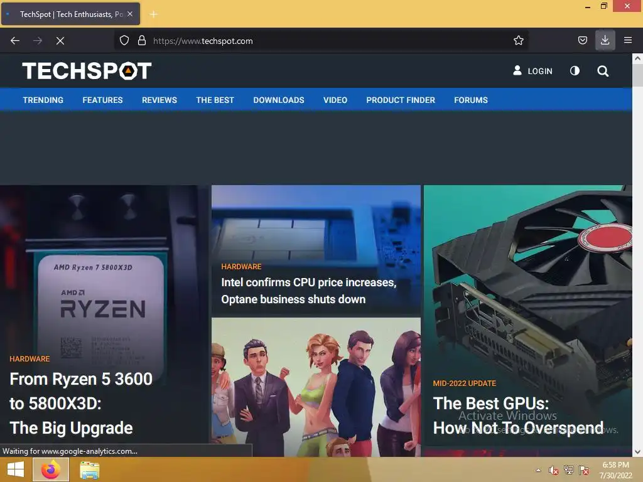This screenshot has width=643, height=482.
Task: Go back using the browser back arrow
Action: point(15,41)
